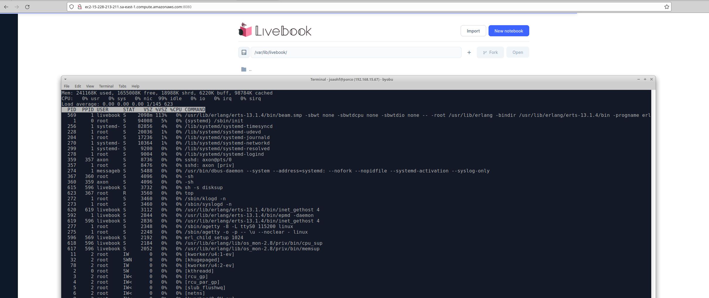Click the Open button
The width and height of the screenshot is (709, 298).
point(518,52)
